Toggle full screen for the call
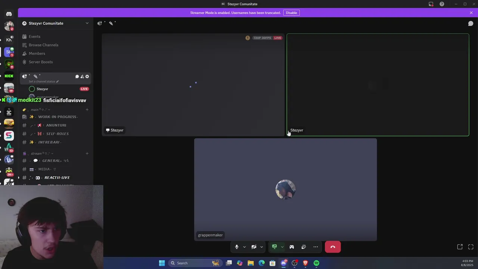The height and width of the screenshot is (269, 478). pyautogui.click(x=471, y=247)
